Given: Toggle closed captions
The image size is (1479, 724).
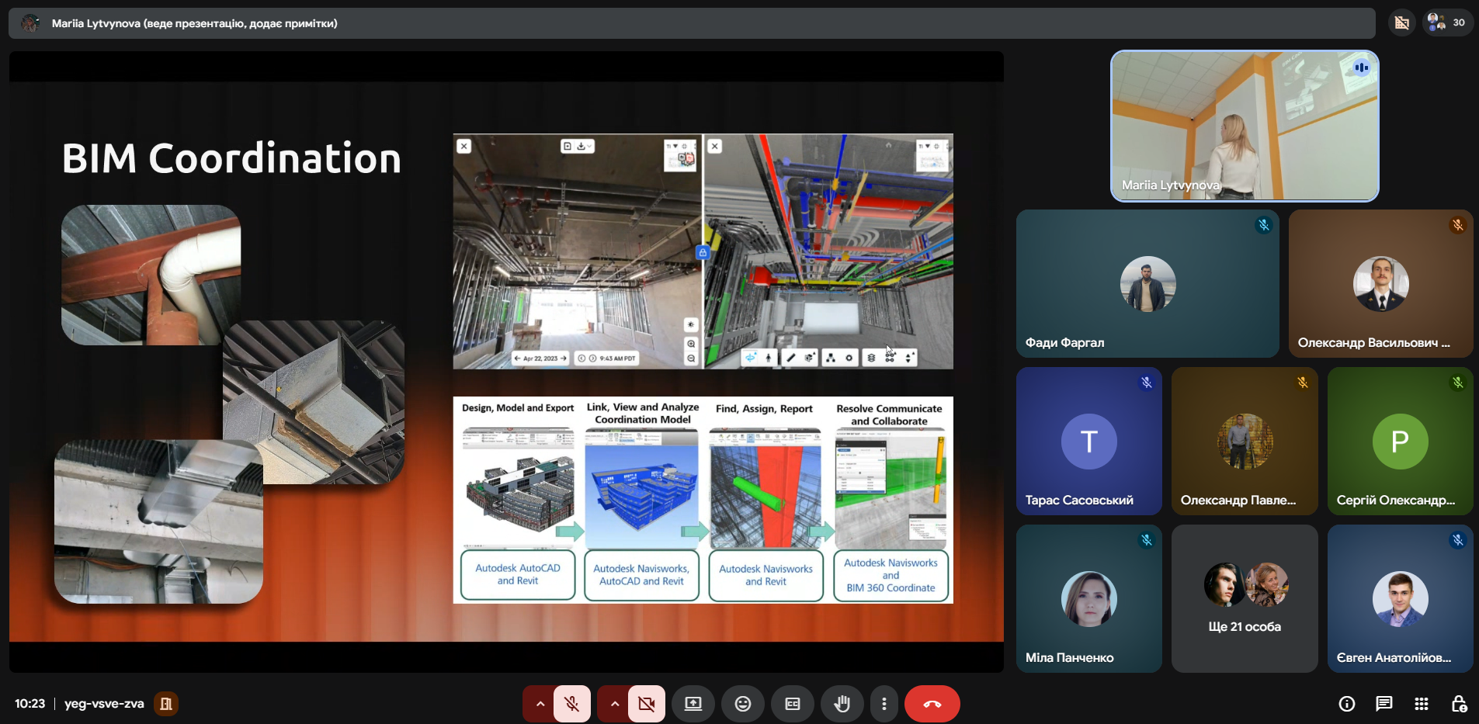Looking at the screenshot, I should coord(792,704).
